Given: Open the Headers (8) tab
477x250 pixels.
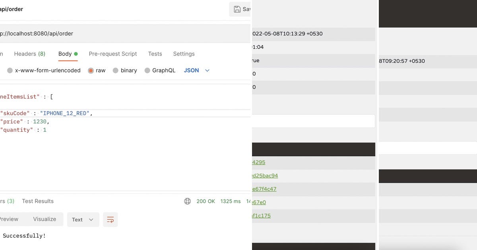Looking at the screenshot, I should click(x=29, y=54).
